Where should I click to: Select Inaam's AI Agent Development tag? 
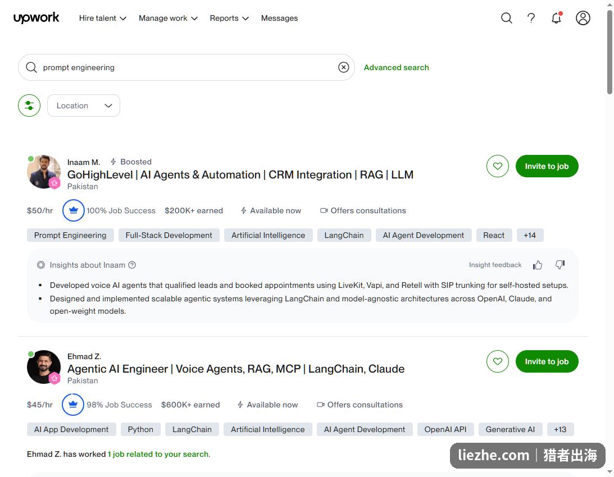[424, 235]
